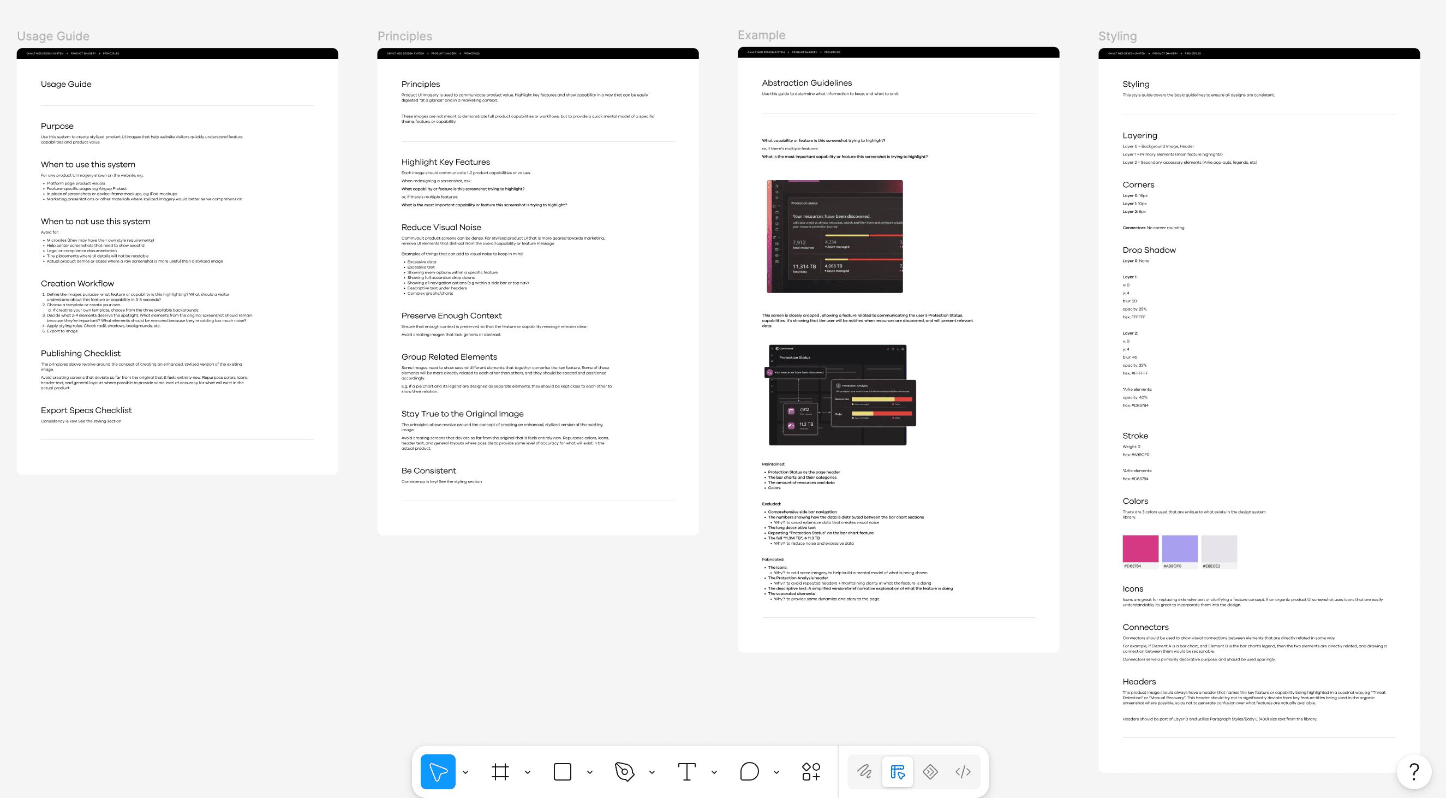Select the stylized Protection Status example image

coord(840,395)
